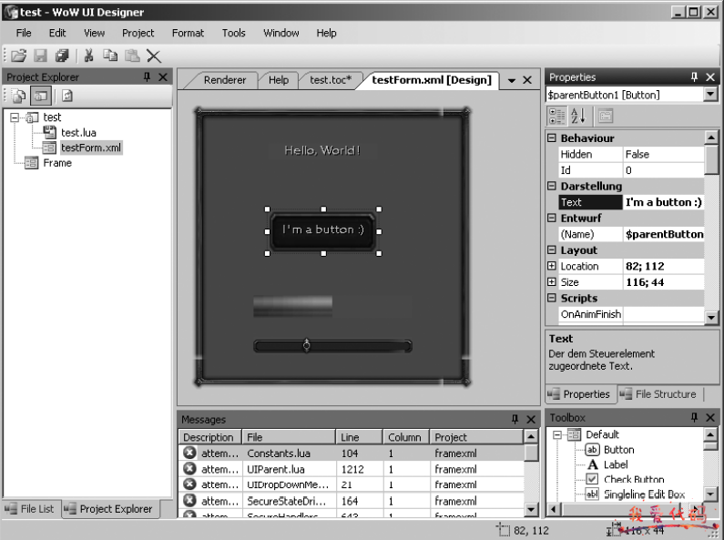Switch to the test.toc* tab
Viewport: 724px width, 540px height.
pyautogui.click(x=331, y=80)
